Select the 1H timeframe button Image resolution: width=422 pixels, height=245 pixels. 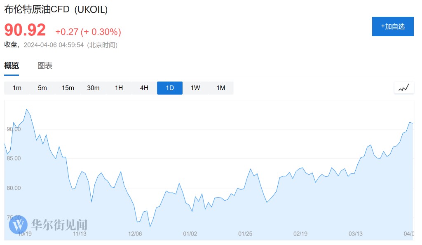pyautogui.click(x=119, y=88)
